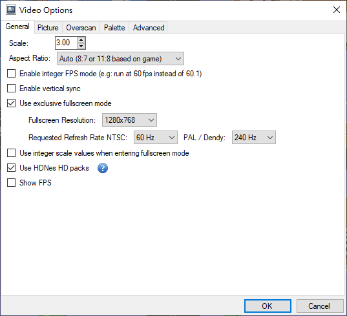Toggle Enable vertical sync checkbox
Screen dimensions: 347x316
pyautogui.click(x=11, y=89)
